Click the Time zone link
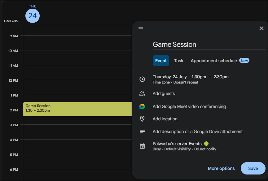The image size is (268, 181). click(x=161, y=82)
